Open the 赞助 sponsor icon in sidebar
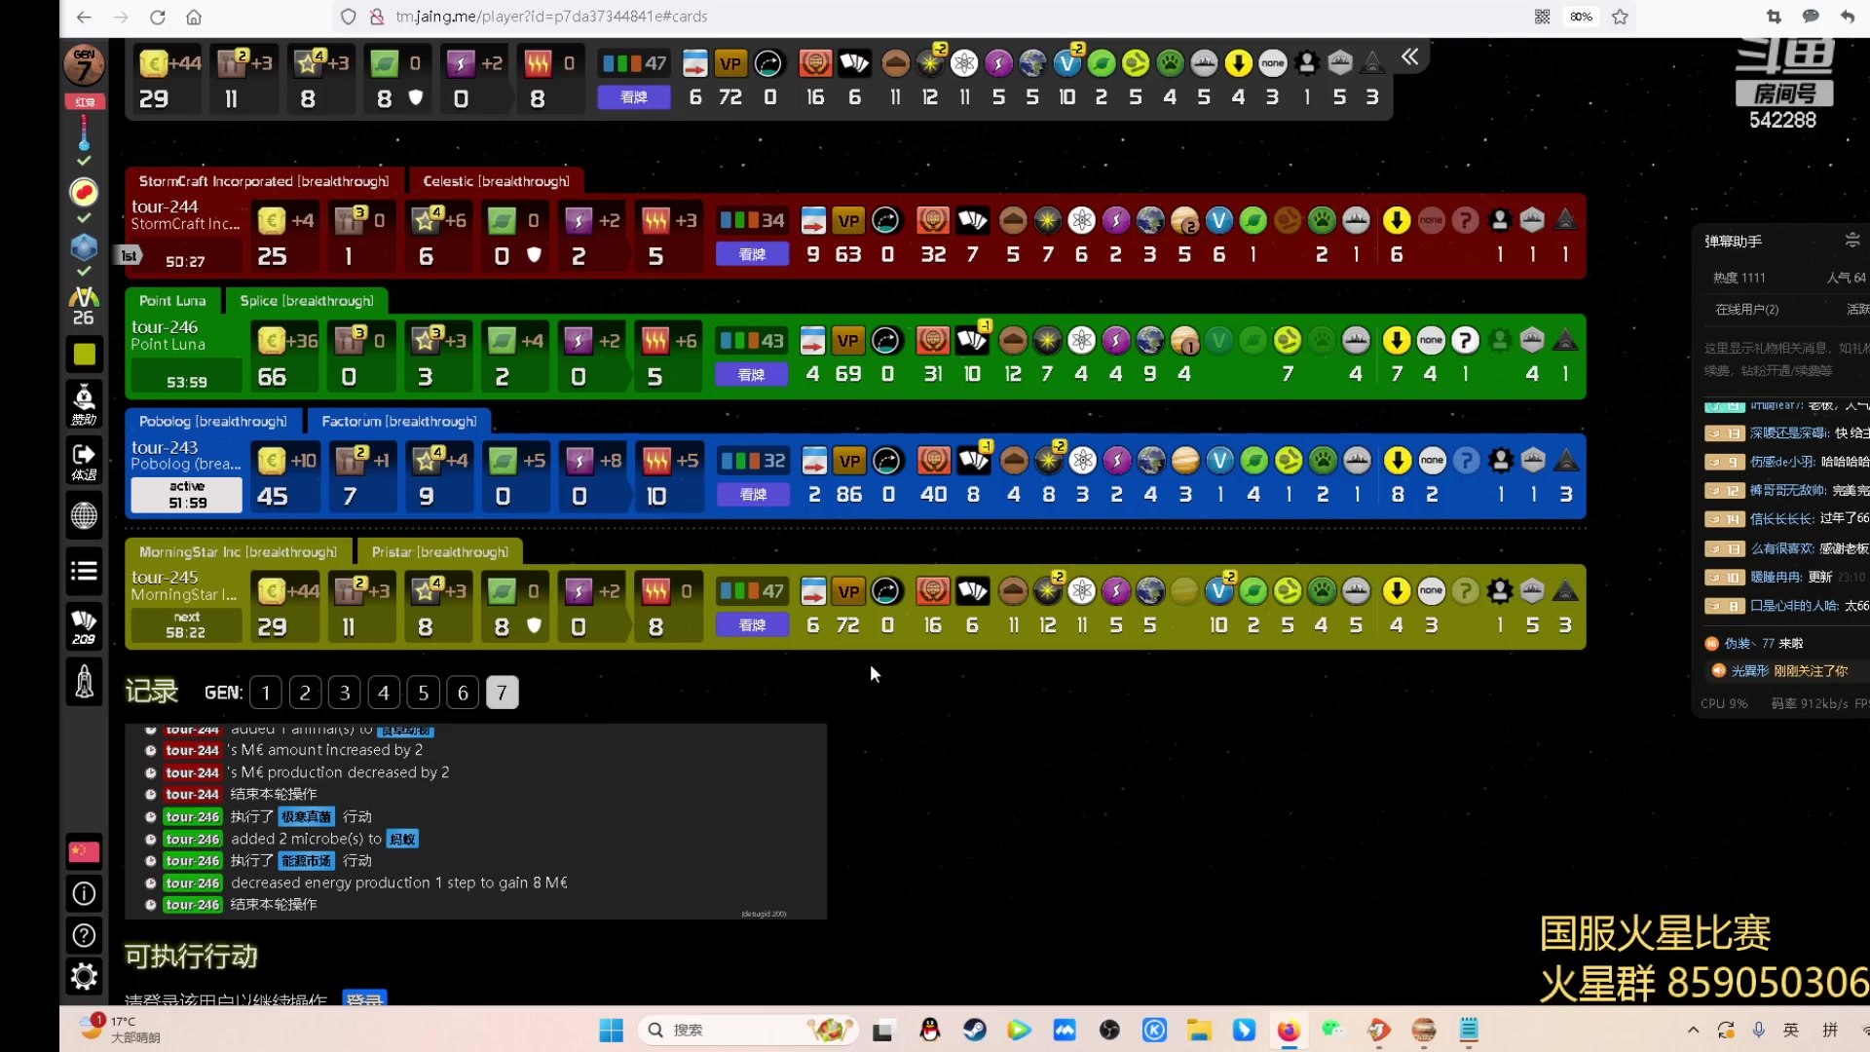 pos(84,403)
